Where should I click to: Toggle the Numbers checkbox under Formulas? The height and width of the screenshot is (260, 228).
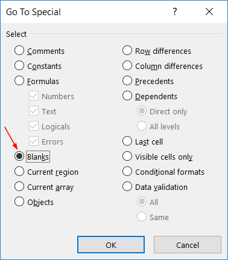(x=34, y=96)
